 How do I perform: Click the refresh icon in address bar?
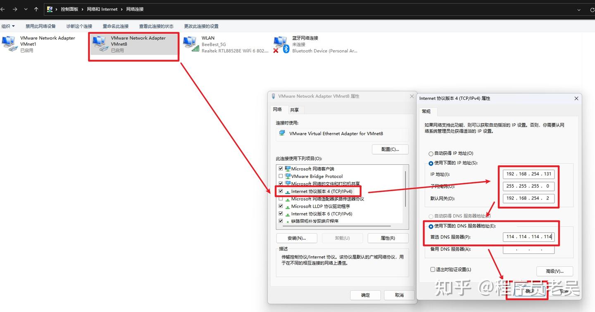click(592, 9)
